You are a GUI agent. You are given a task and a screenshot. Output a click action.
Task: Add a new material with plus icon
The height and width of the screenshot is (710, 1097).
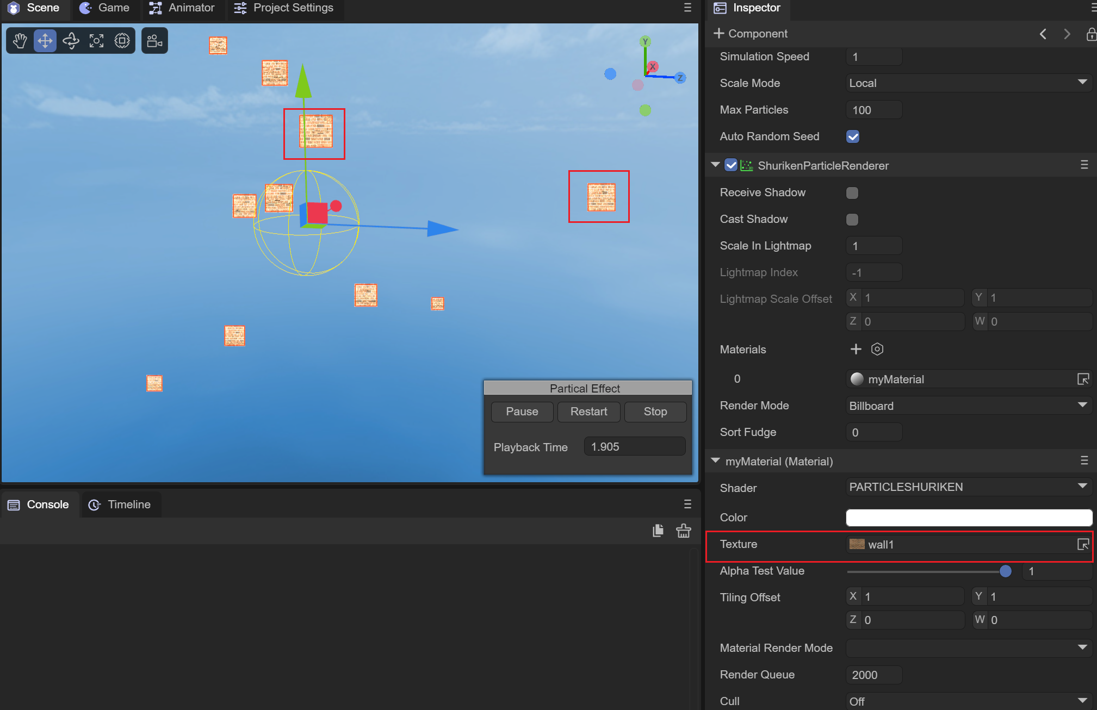(856, 349)
